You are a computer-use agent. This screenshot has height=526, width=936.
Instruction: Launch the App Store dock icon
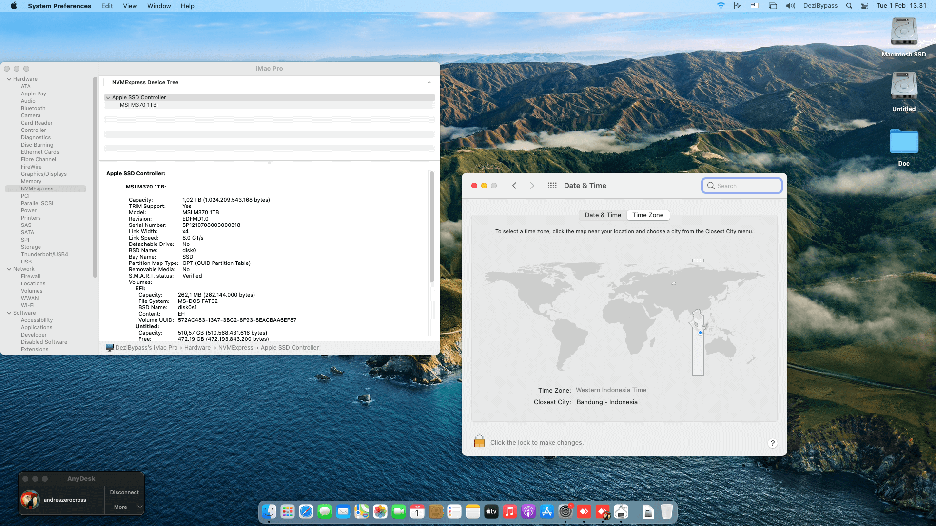point(546,511)
